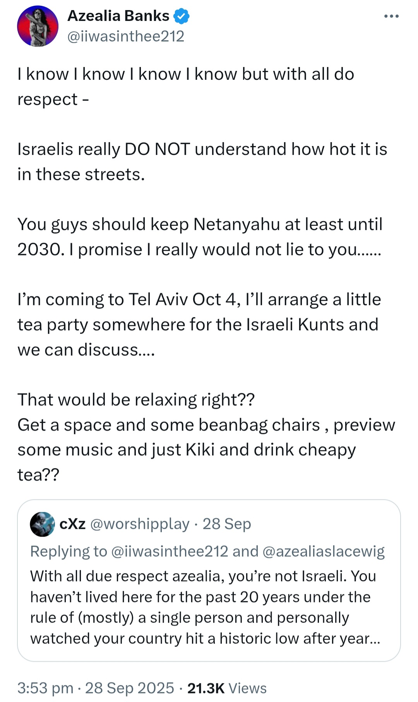Expand truncated quoted text ending 'after year…'
The height and width of the screenshot is (702, 418).
(205, 638)
